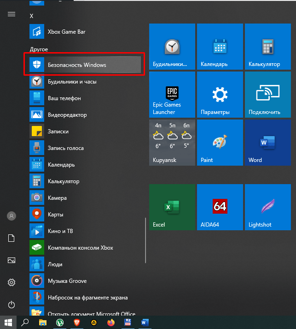
Task: Open Firefox from taskbar
Action: (x=111, y=322)
